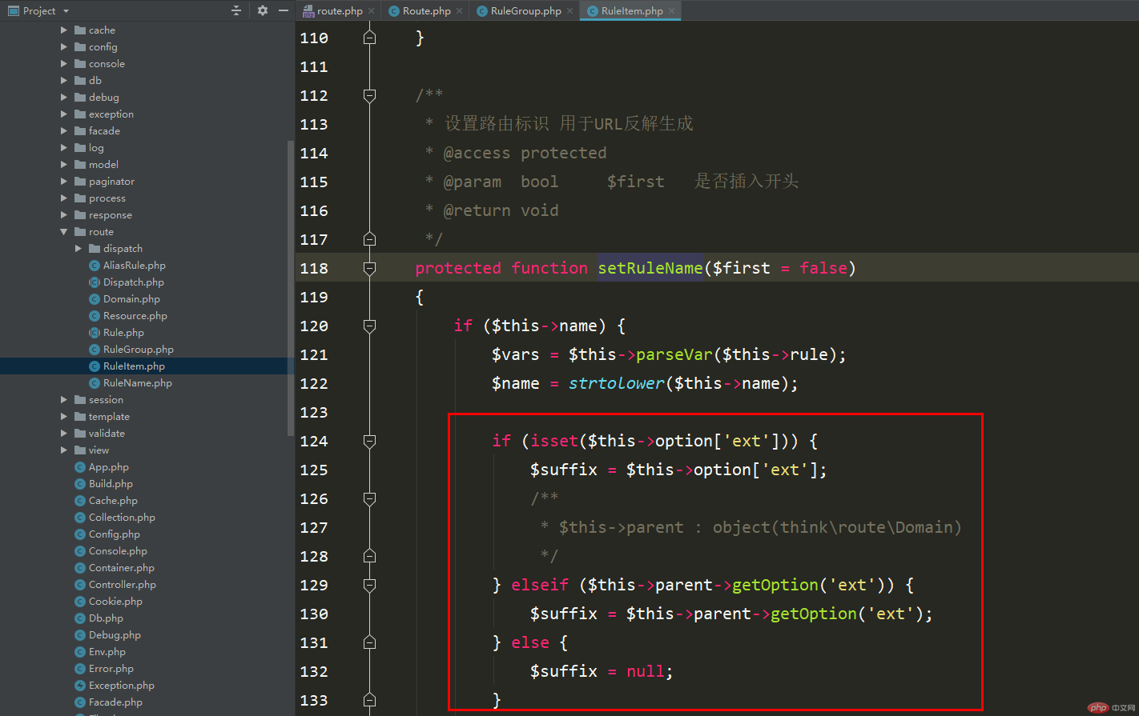Fold setRuleName function at line 118
The height and width of the screenshot is (716, 1139).
(369, 268)
